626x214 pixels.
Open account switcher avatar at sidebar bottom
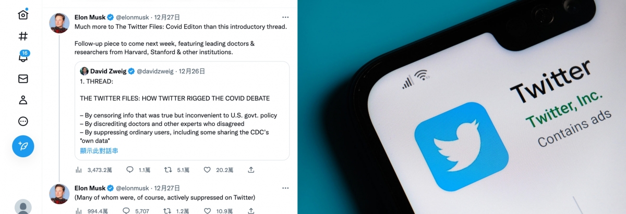click(x=23, y=207)
